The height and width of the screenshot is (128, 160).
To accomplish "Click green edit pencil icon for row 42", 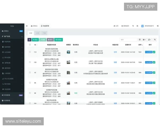I will point(154,73).
